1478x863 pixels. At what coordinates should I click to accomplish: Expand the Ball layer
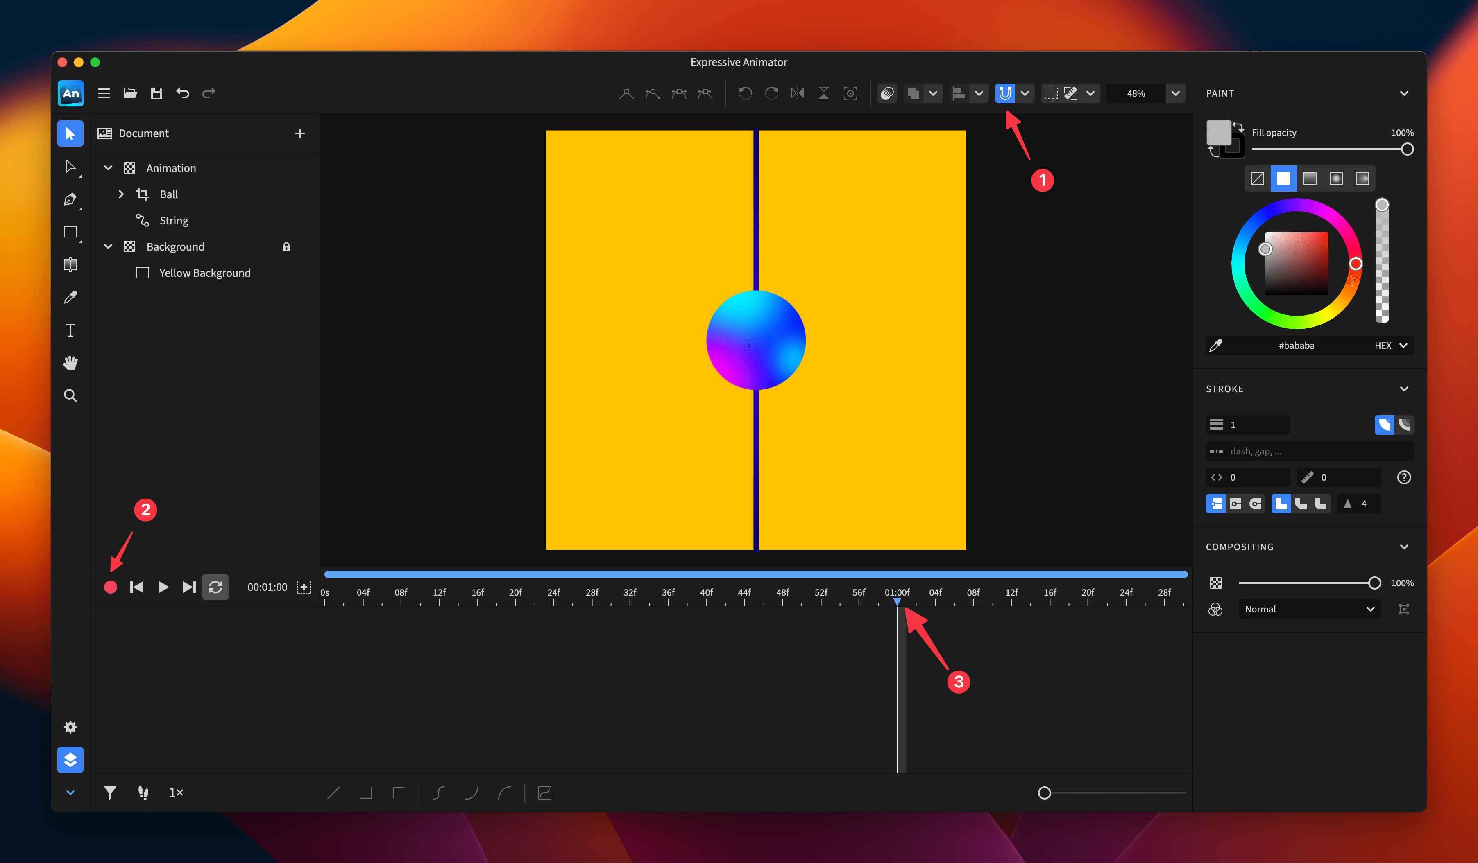[121, 194]
